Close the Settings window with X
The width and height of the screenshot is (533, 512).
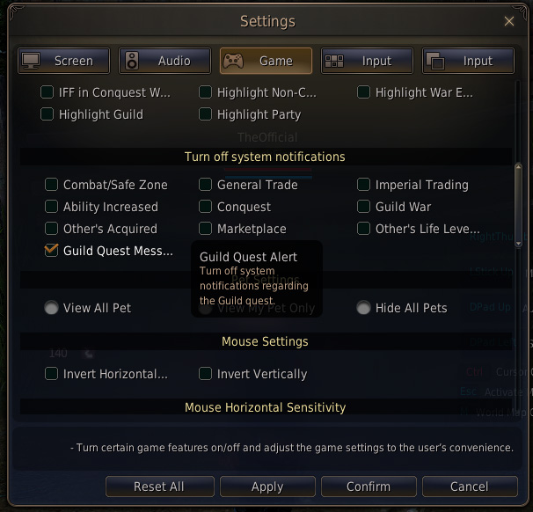(x=509, y=21)
